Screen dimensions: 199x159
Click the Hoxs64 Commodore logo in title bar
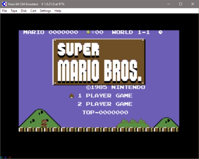point(4,4)
